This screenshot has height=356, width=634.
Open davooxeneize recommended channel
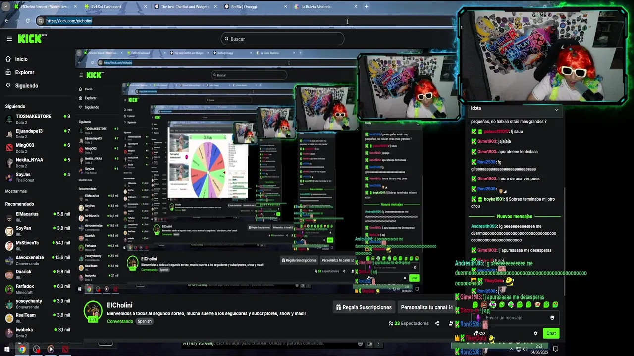(x=38, y=260)
